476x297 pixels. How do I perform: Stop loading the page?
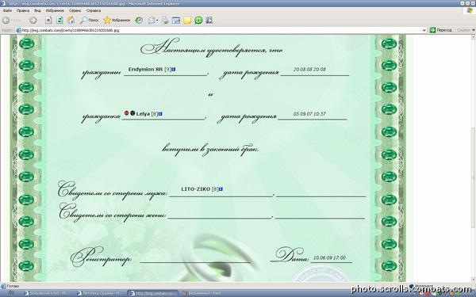[x=48, y=21]
